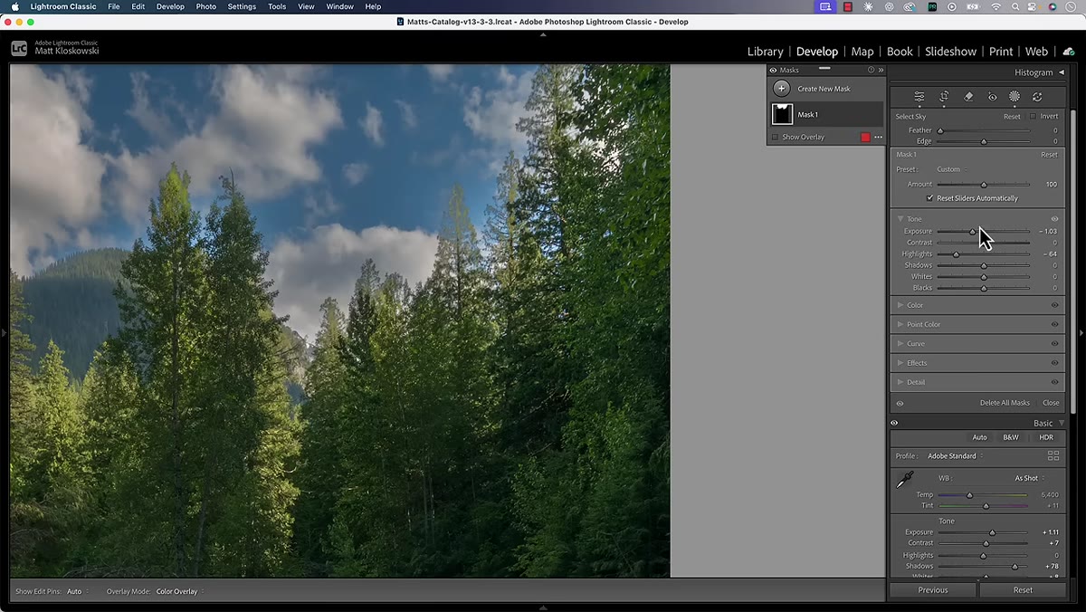Toggle Tone section visibility eye
Screen dimensions: 1086x612
1054,219
